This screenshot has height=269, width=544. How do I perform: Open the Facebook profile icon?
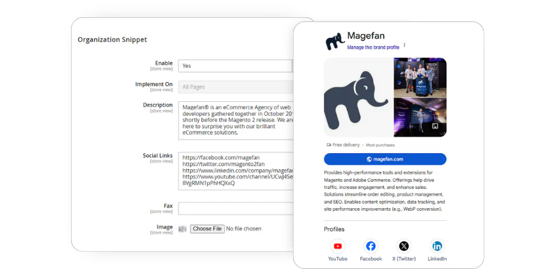(371, 247)
